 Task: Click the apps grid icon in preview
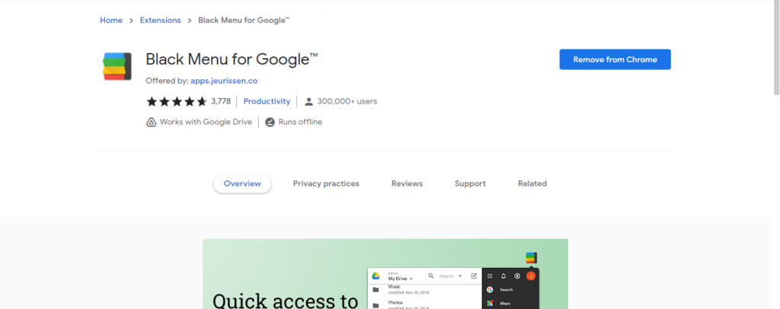[x=490, y=276]
